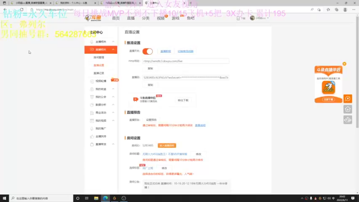The width and height of the screenshot is (359, 202).
Task: Click the 我的视频 calendar icon
Action: 92,120
